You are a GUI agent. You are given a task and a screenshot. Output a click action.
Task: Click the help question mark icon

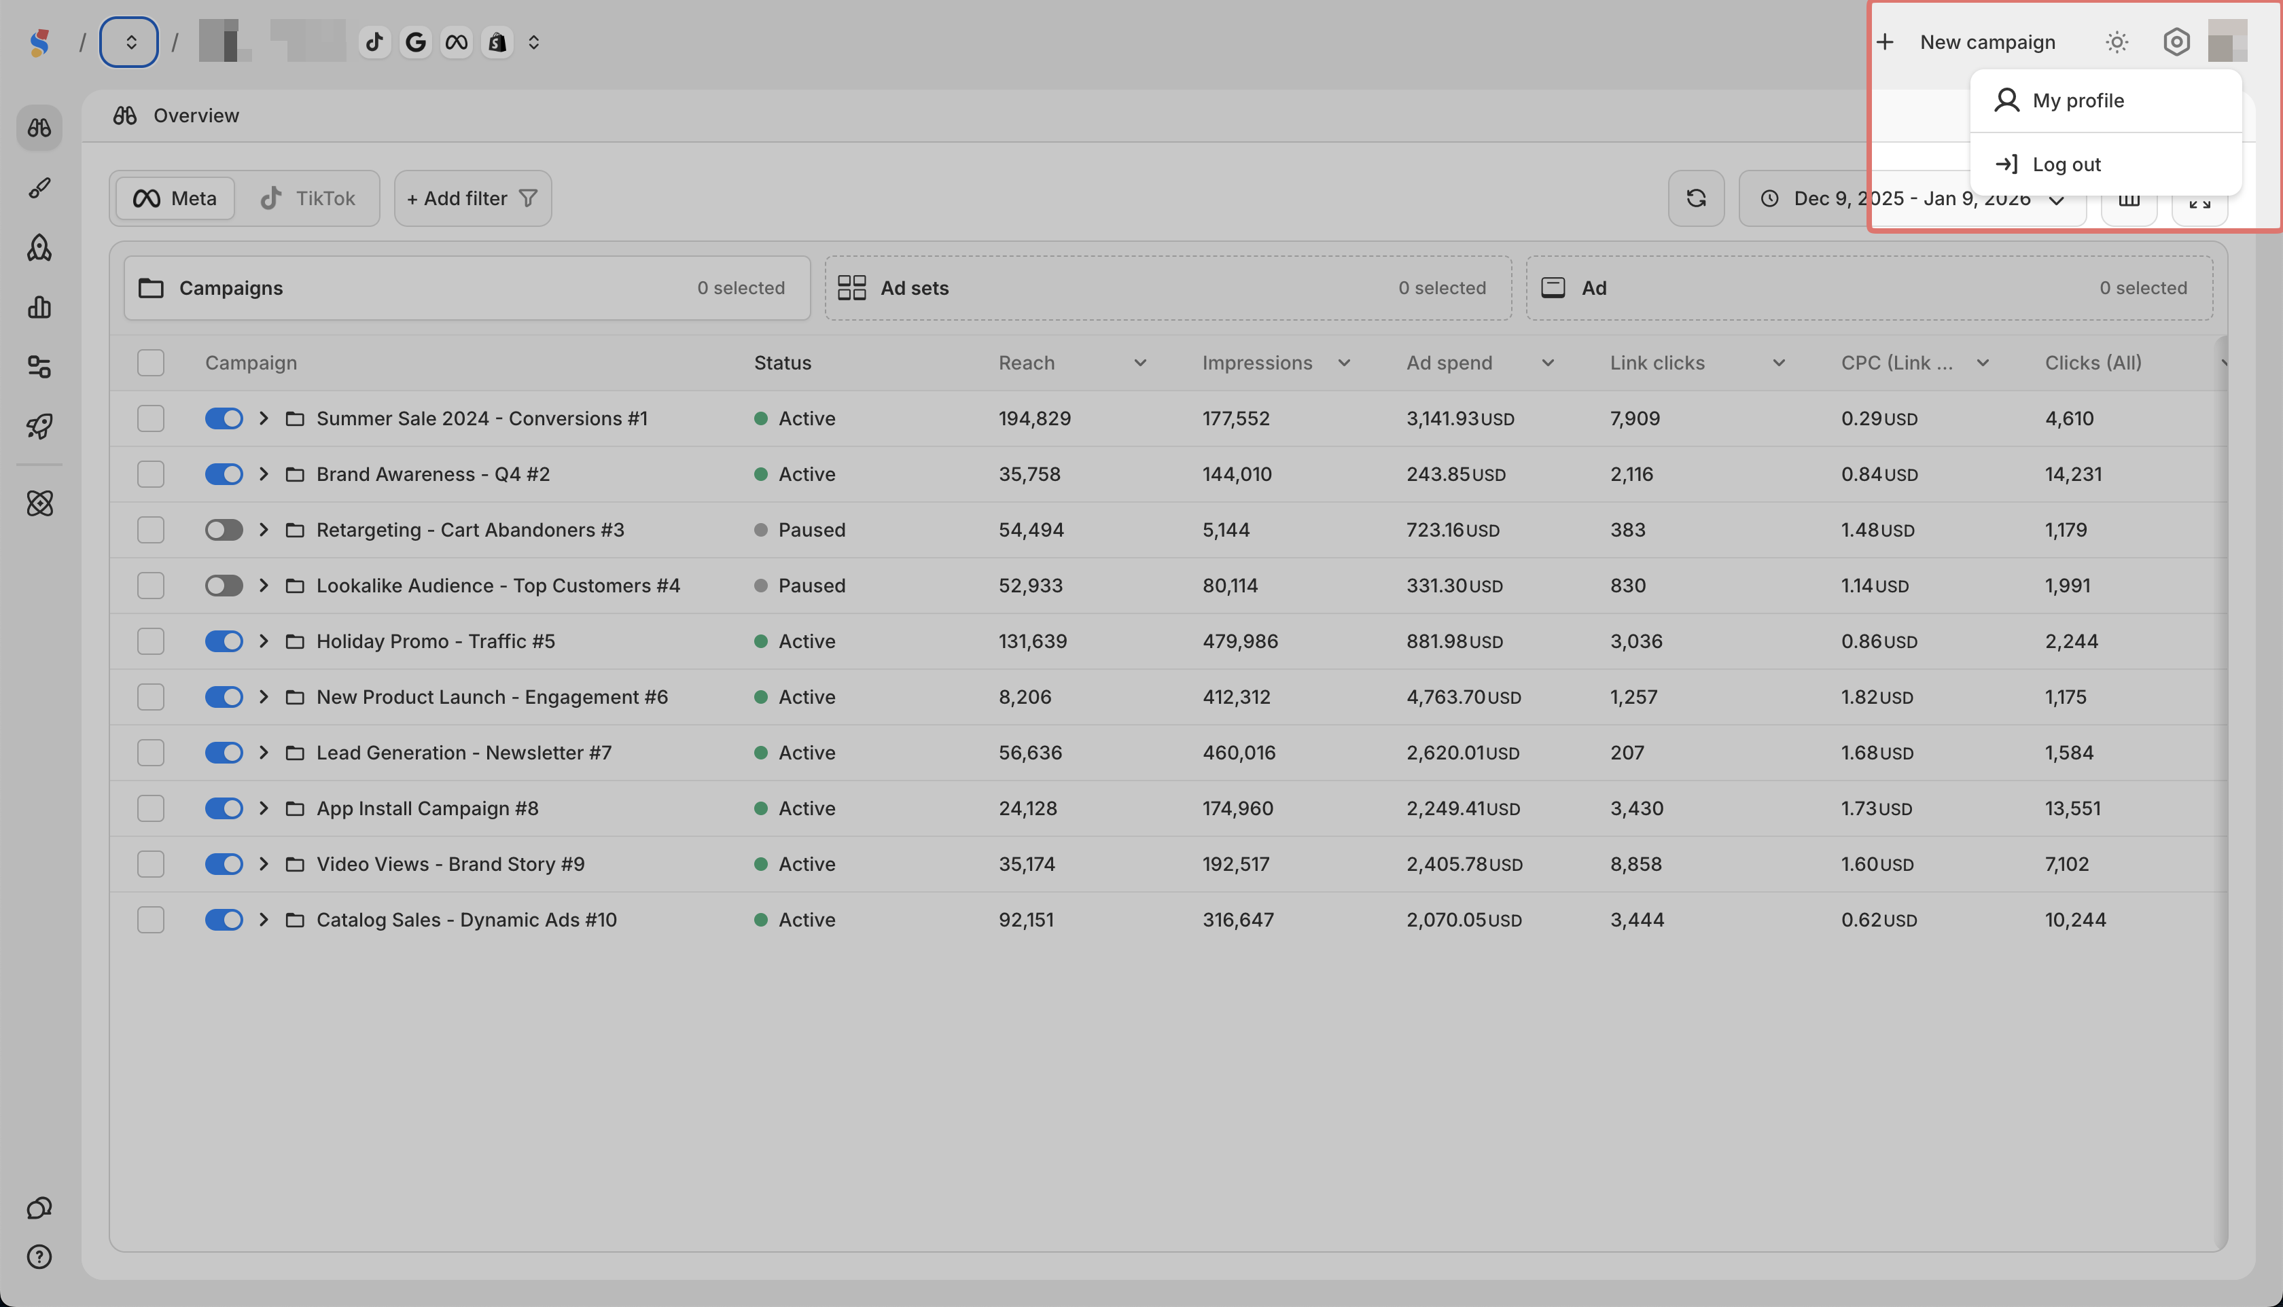pyautogui.click(x=39, y=1257)
